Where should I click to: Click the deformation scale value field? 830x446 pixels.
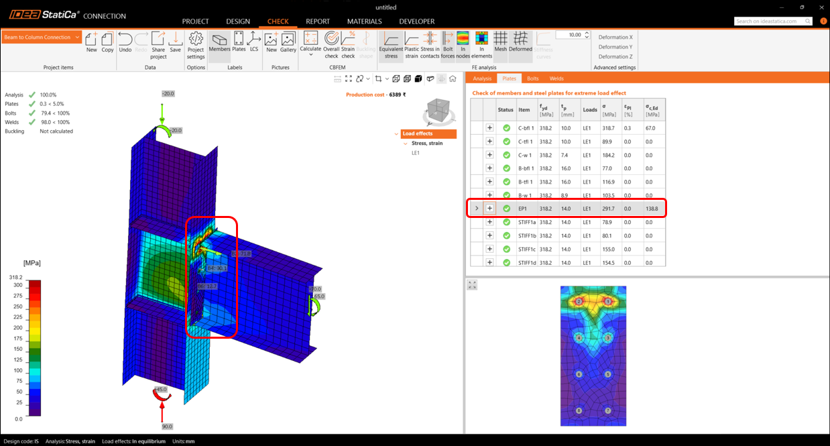pyautogui.click(x=569, y=35)
